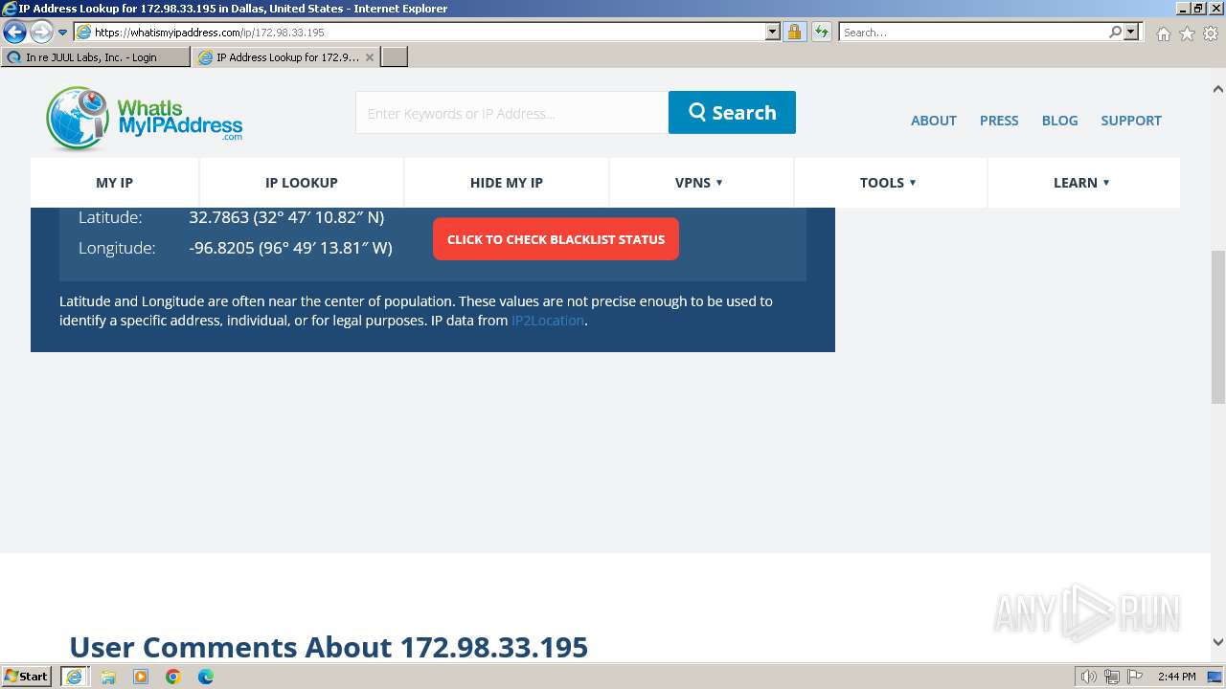Click the system clock showing 2:44 PM
The image size is (1226, 689).
1176,677
